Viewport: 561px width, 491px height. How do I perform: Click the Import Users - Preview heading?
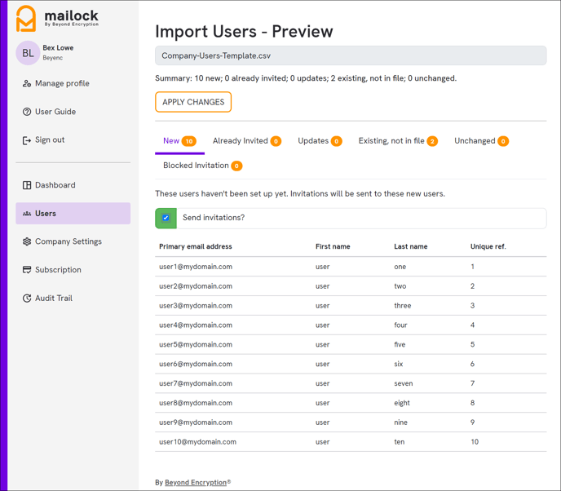click(244, 32)
